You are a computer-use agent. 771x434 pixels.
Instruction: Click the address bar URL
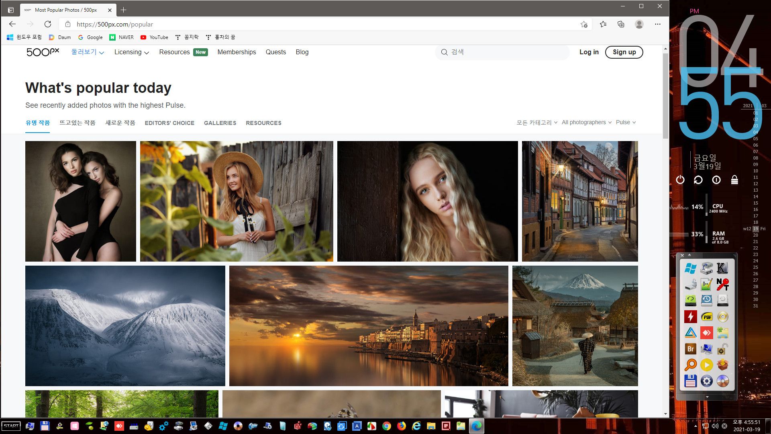(115, 25)
